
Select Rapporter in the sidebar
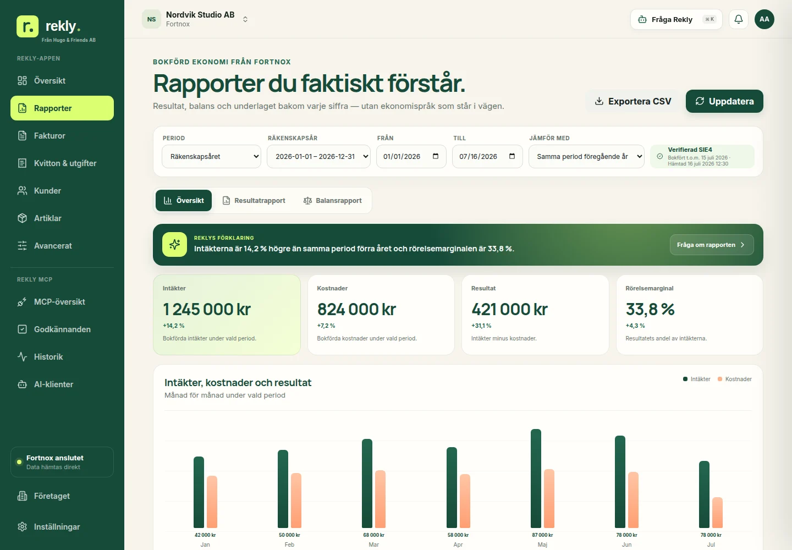click(62, 108)
